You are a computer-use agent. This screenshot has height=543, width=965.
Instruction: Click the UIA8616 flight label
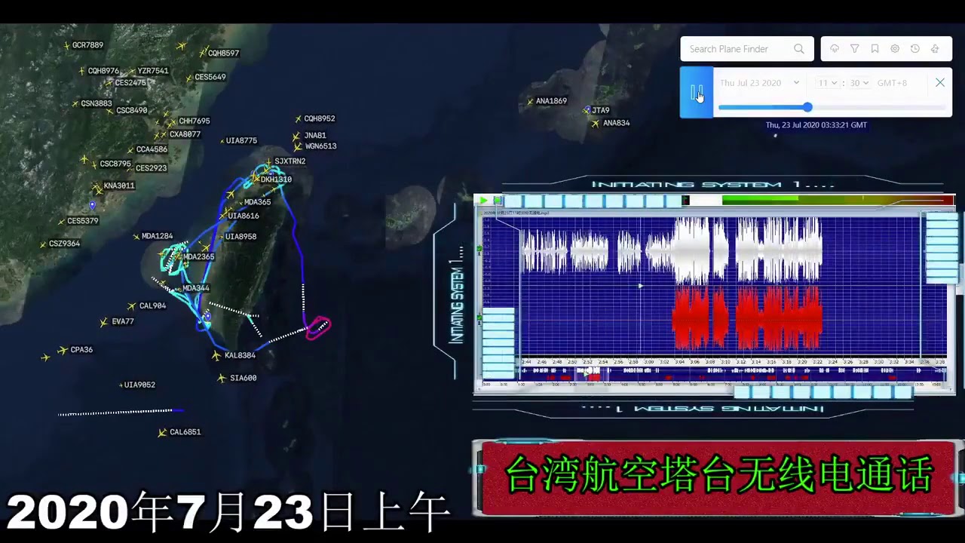[x=244, y=216]
